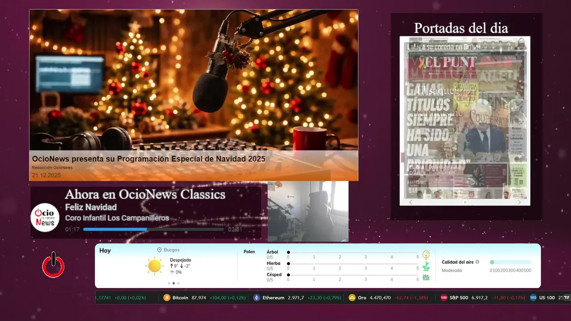Click the Bitcoin ticker name
Screen dimensions: 571x321
[x=180, y=298]
